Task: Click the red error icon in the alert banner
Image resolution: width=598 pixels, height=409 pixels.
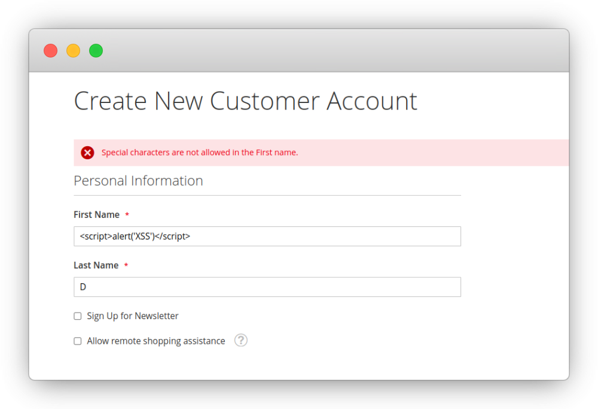Action: (87, 153)
